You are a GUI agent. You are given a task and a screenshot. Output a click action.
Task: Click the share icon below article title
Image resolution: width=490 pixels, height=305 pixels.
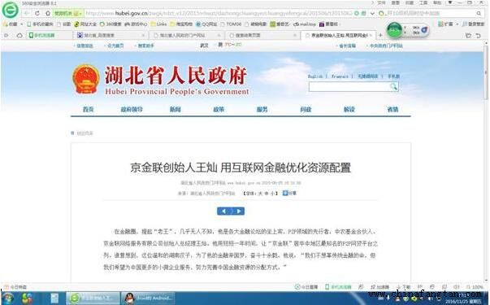click(285, 194)
